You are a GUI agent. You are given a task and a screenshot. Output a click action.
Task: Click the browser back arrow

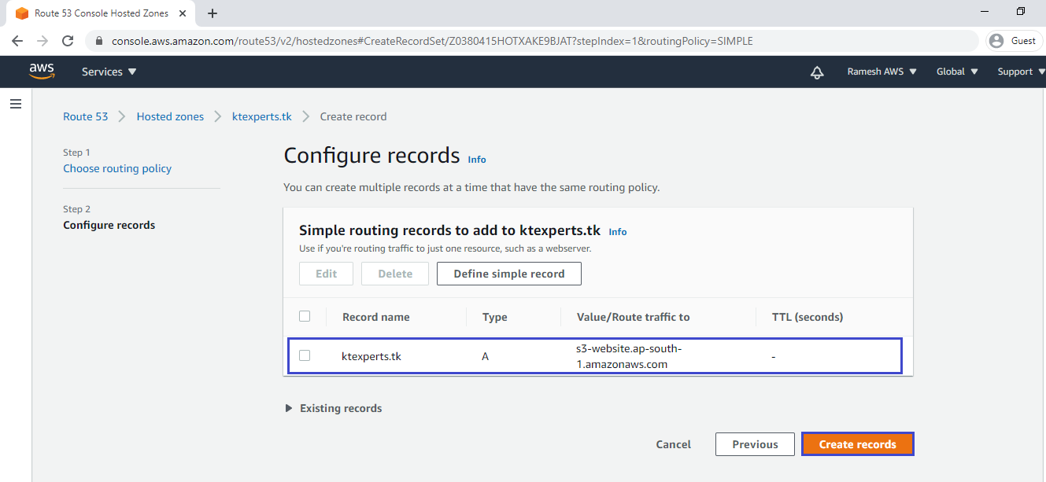[x=17, y=41]
